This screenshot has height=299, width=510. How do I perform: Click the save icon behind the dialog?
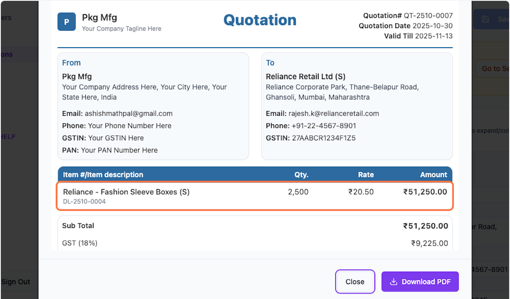[485, 19]
